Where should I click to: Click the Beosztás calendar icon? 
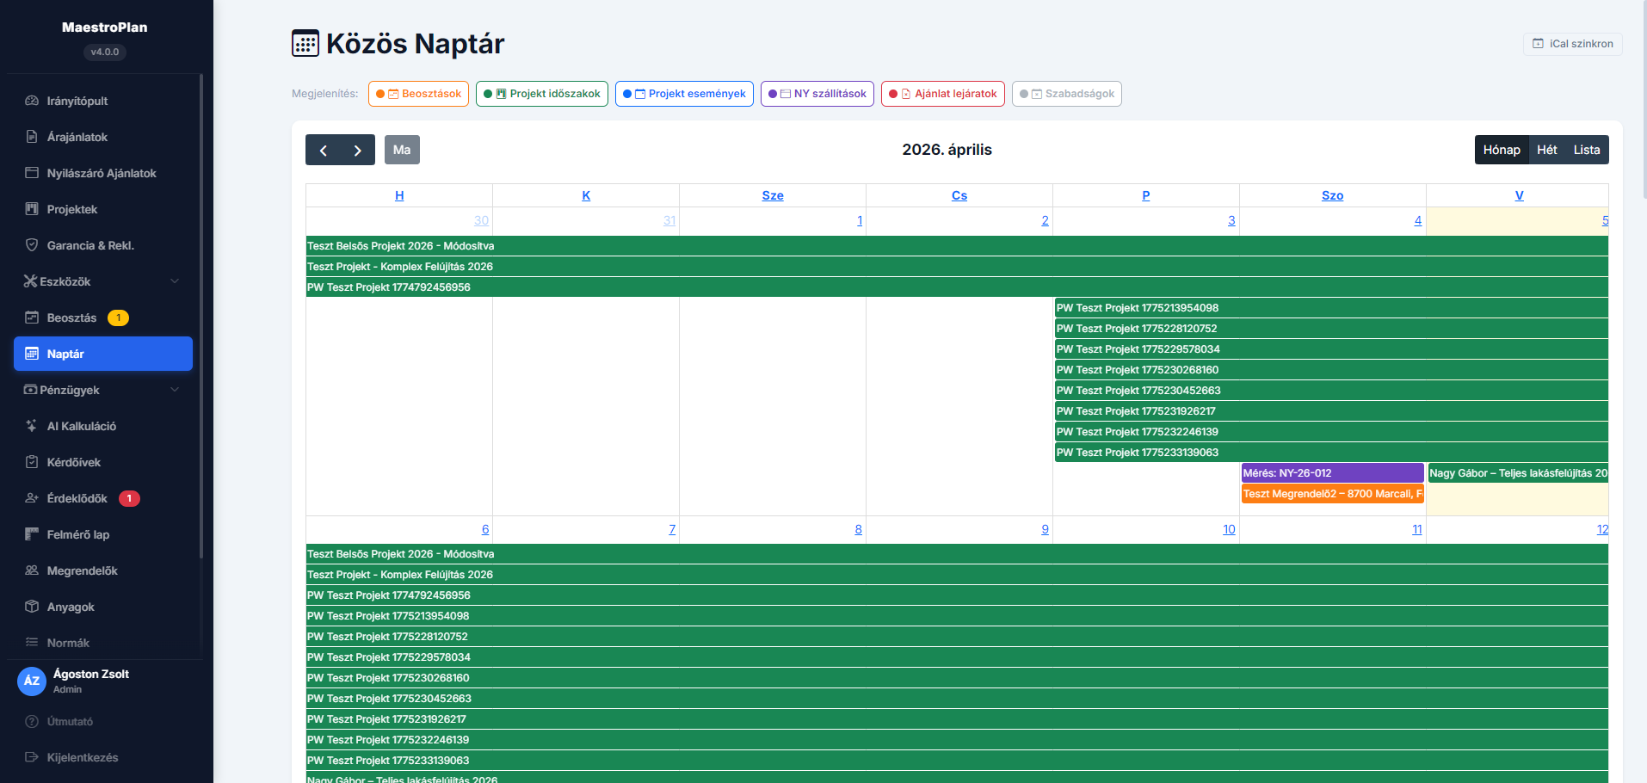coord(32,318)
